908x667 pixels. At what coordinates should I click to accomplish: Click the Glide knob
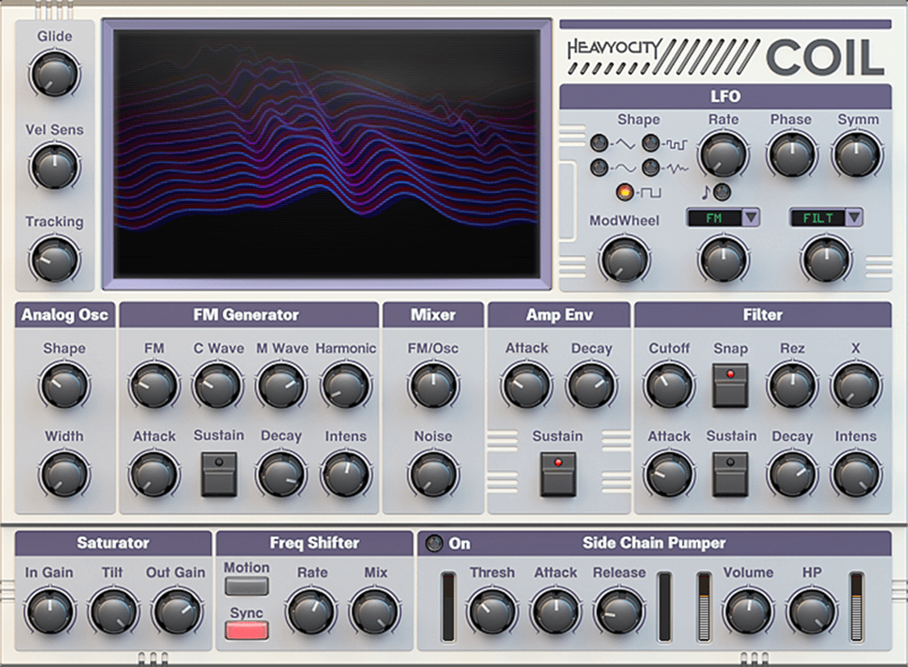[54, 74]
